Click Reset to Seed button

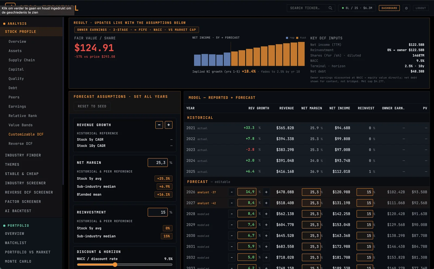point(92,106)
